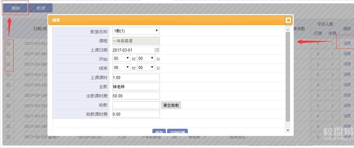Click the calendar icon beside 上课日期

[157, 50]
